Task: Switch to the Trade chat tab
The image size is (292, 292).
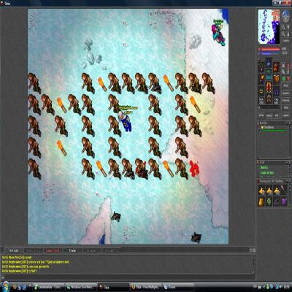Action: [x=72, y=250]
